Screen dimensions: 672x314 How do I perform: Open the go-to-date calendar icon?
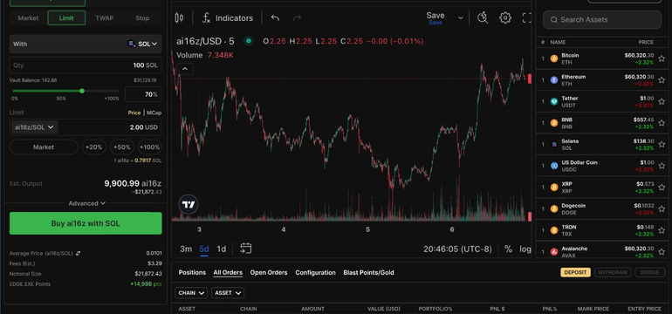coord(245,249)
